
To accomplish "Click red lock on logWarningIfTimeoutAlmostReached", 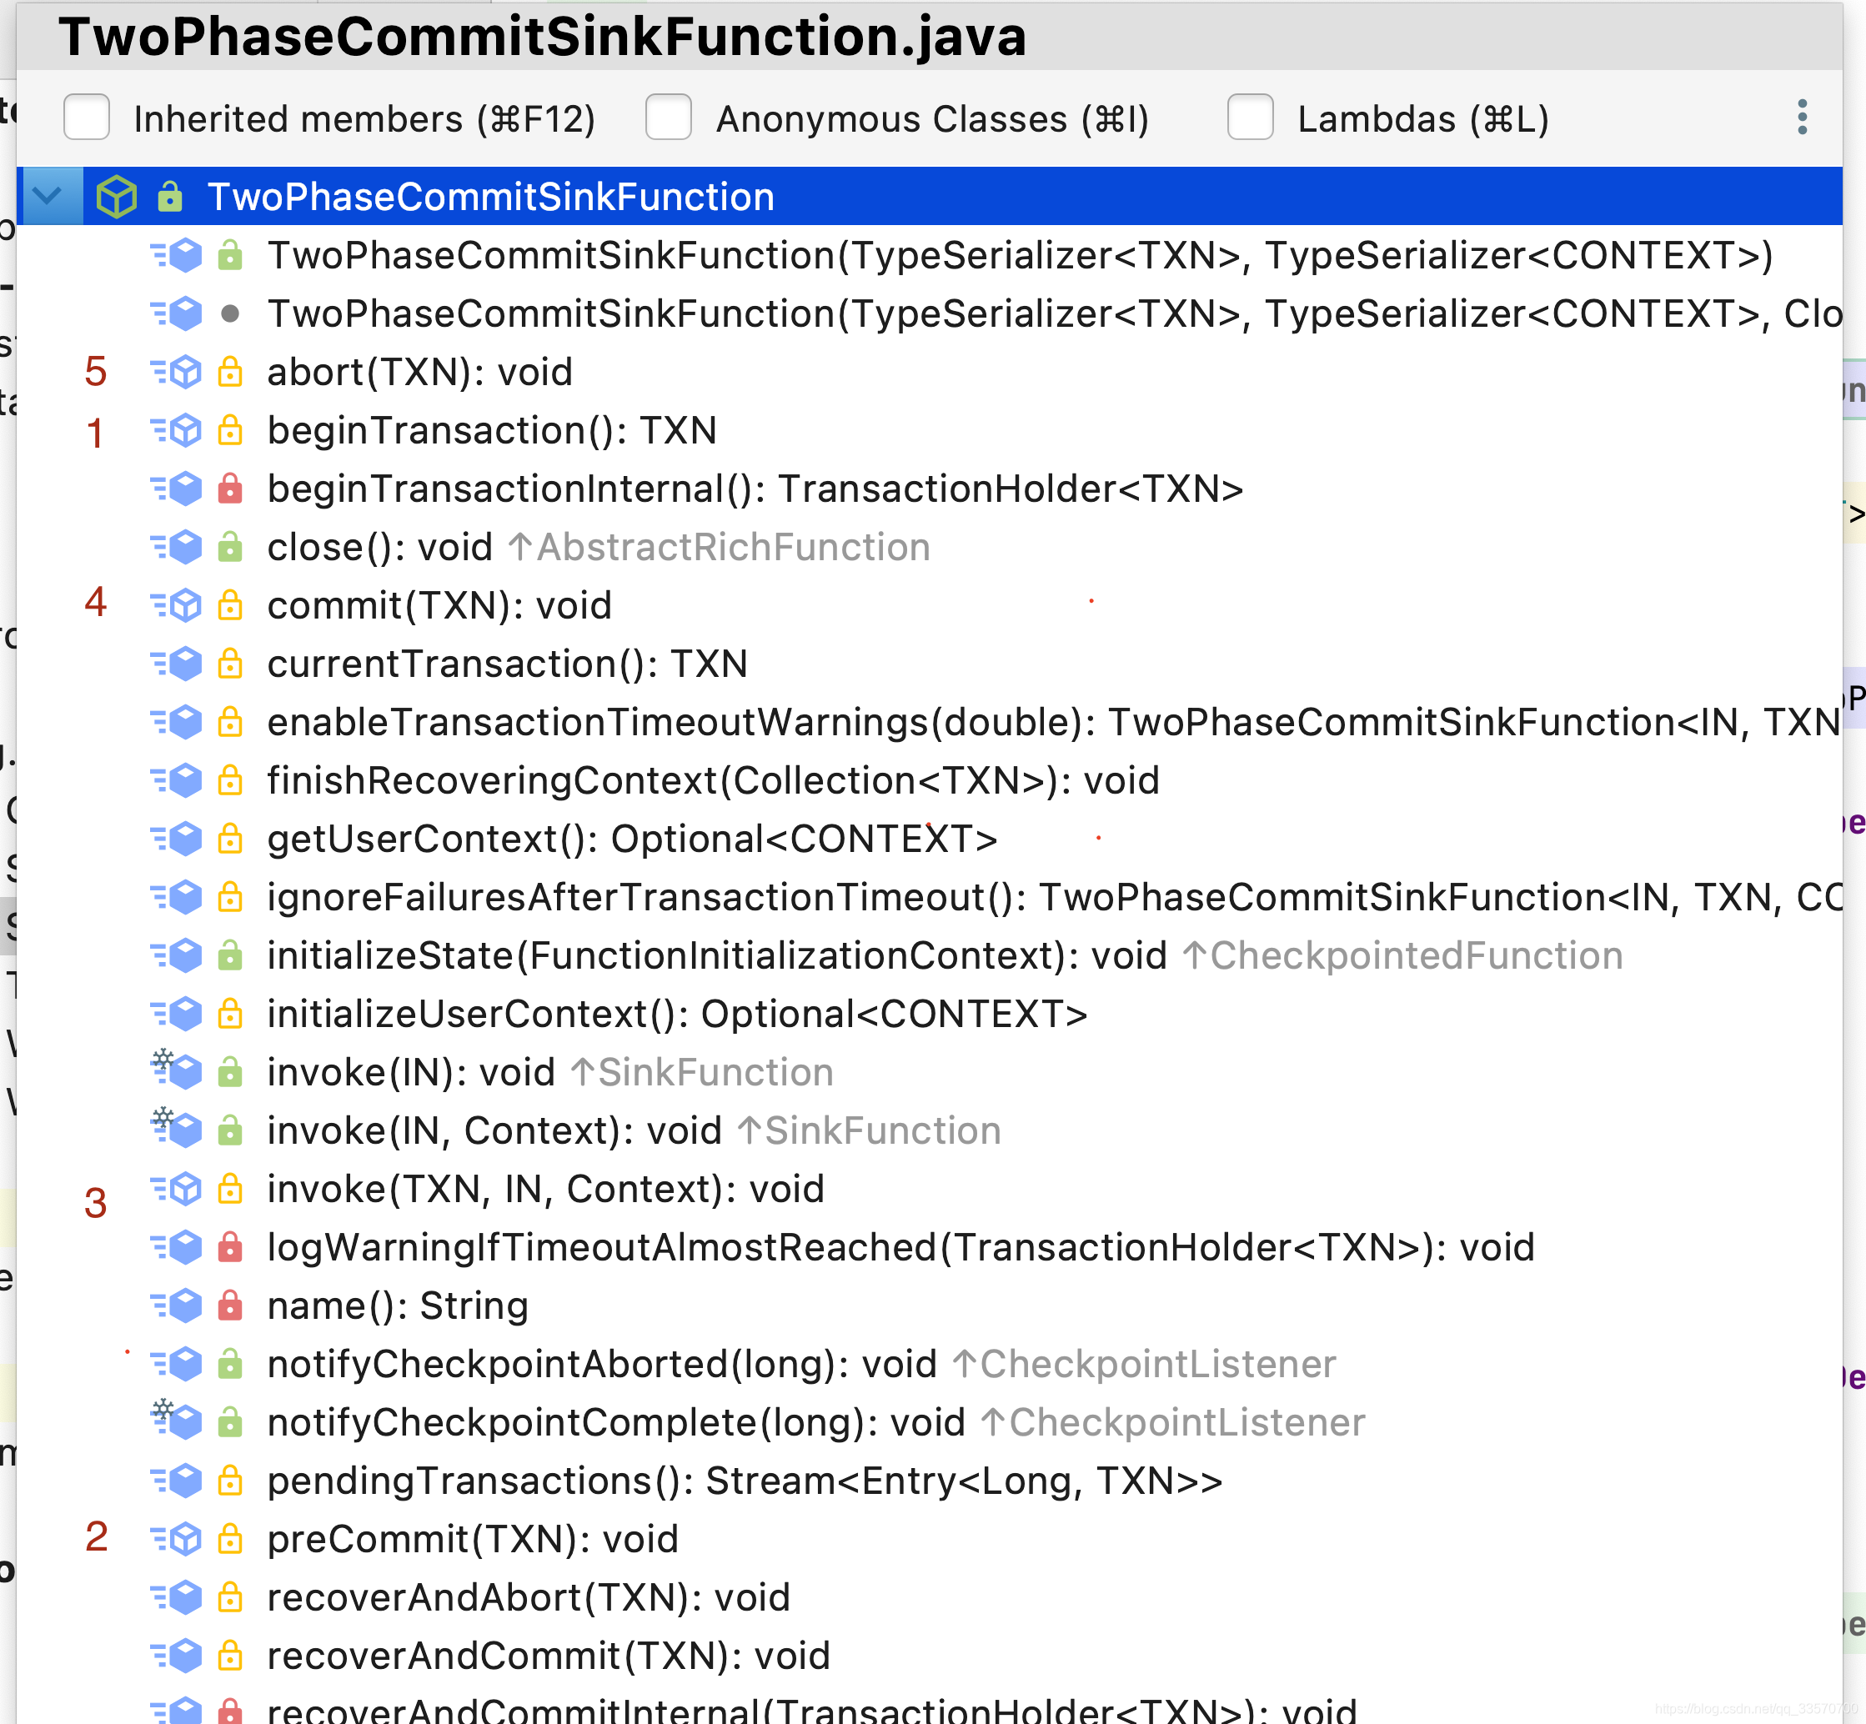I will coord(230,1247).
